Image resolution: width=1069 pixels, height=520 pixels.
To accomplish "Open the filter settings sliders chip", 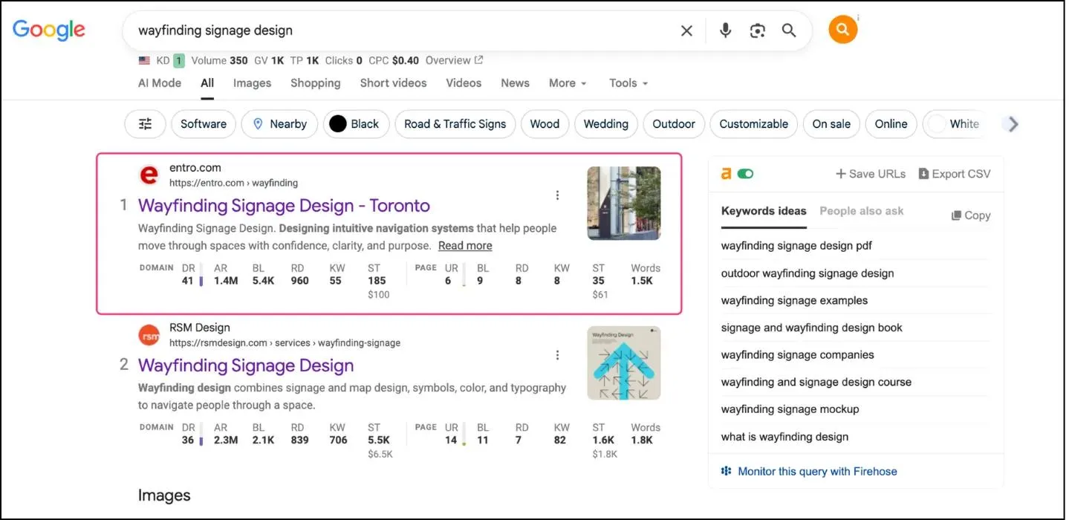I will (x=145, y=124).
